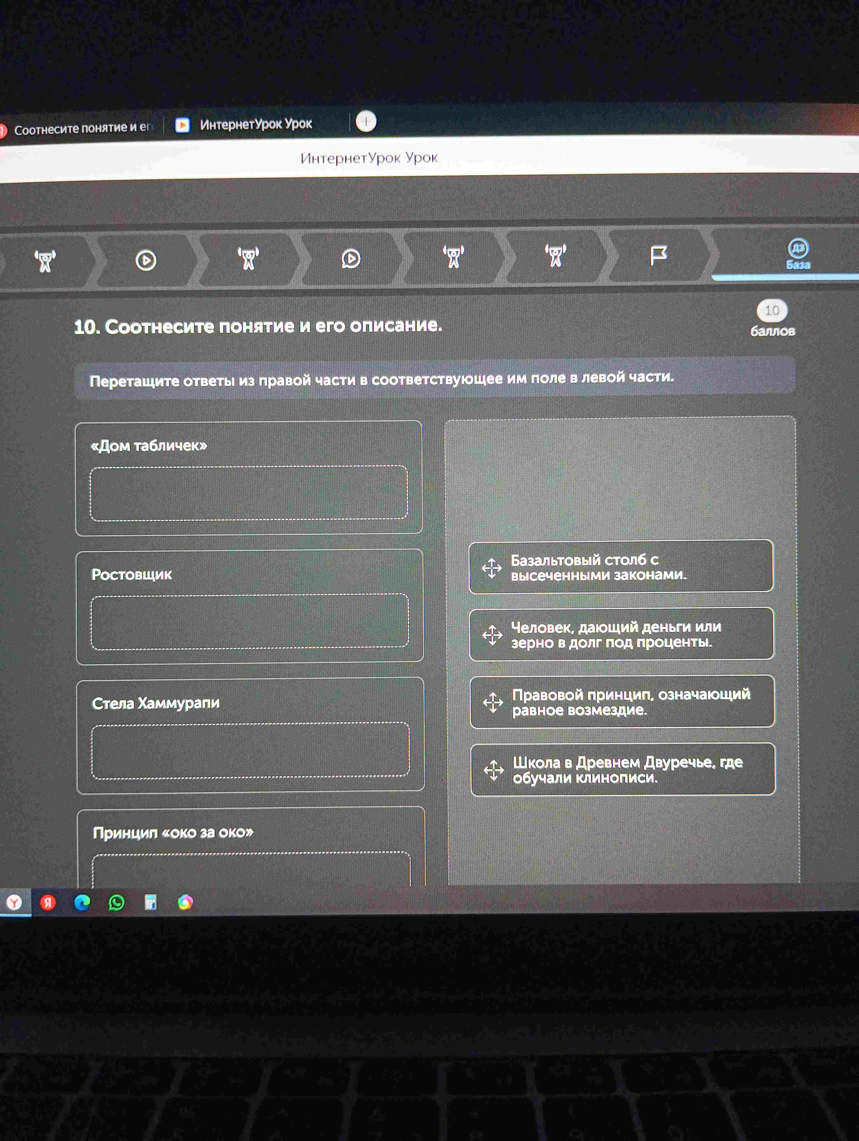Select the flag step in lesson progress
The width and height of the screenshot is (859, 1141).
(659, 255)
